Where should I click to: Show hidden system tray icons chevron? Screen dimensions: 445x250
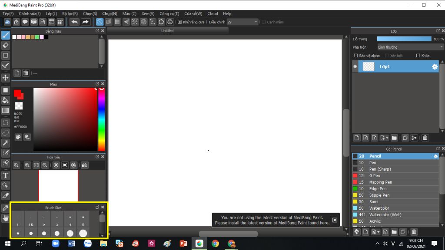377,243
